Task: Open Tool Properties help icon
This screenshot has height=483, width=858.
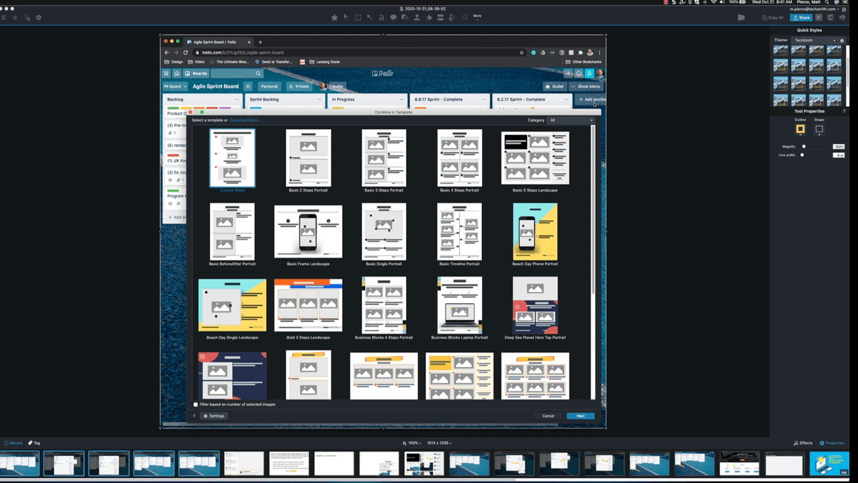Action: (844, 111)
